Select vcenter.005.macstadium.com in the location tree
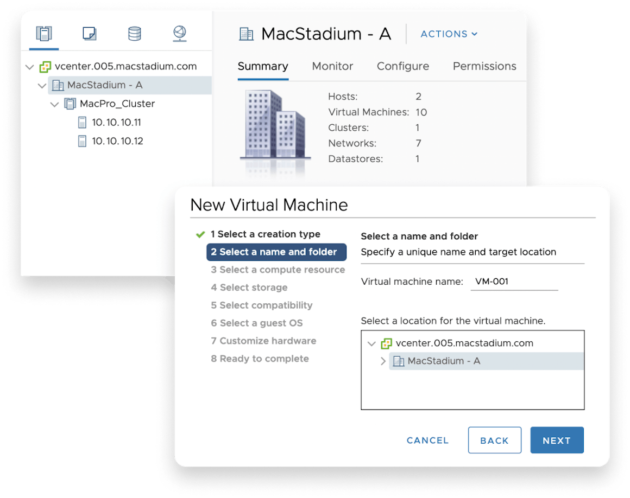The width and height of the screenshot is (630, 498). 464,343
